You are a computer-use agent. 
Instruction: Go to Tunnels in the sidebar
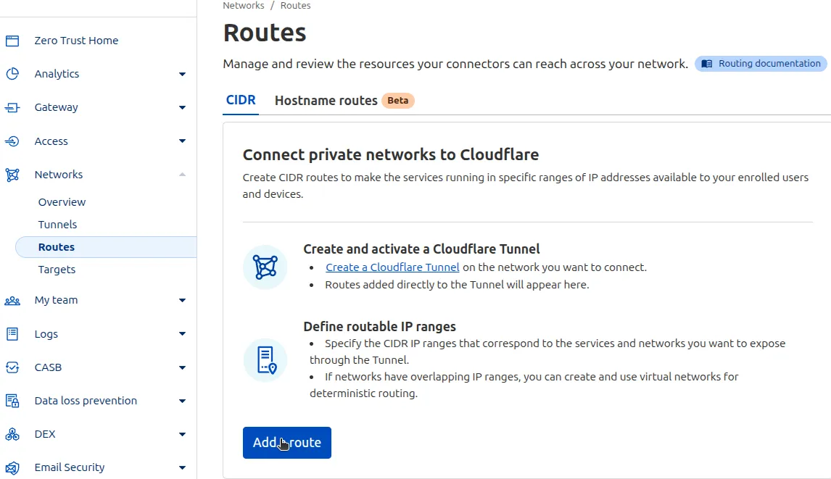click(x=57, y=224)
